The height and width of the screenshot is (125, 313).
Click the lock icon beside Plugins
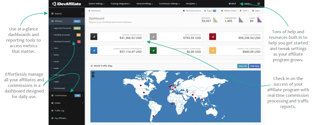205,11
